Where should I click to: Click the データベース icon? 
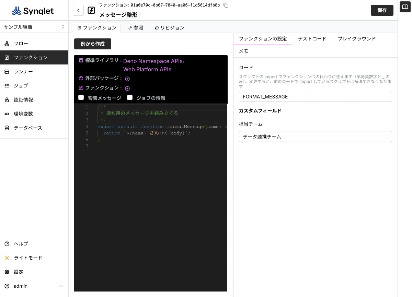click(7, 128)
